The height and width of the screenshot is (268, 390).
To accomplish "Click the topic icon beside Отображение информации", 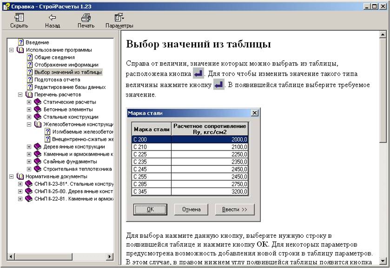I will (30, 65).
